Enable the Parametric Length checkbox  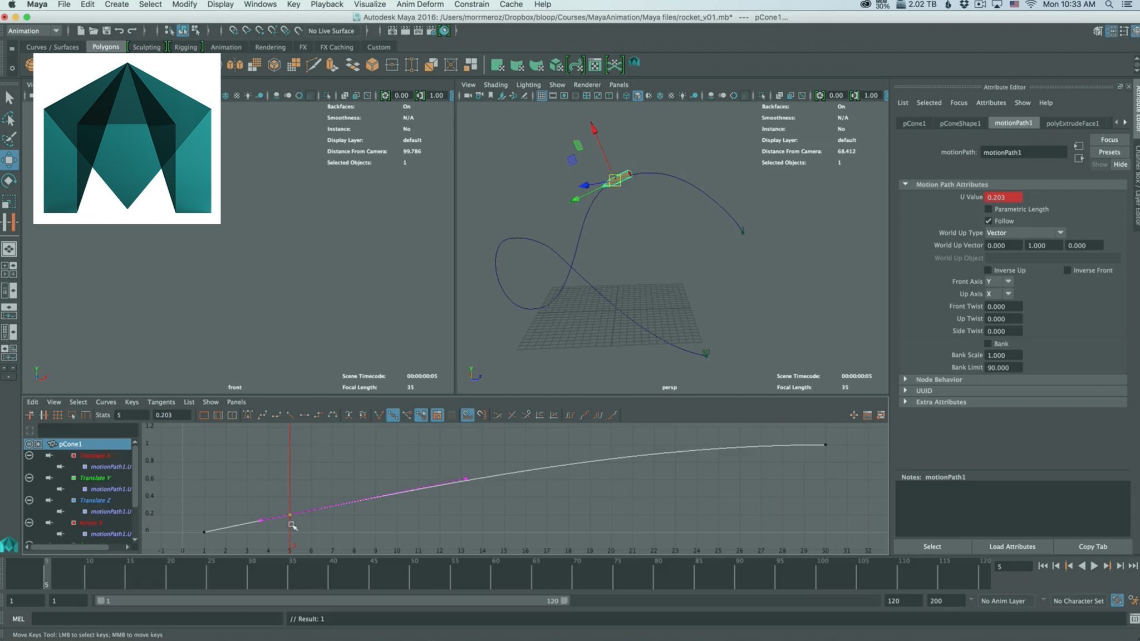(989, 209)
